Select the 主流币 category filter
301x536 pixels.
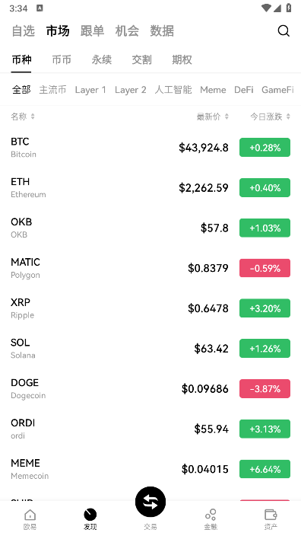[52, 90]
